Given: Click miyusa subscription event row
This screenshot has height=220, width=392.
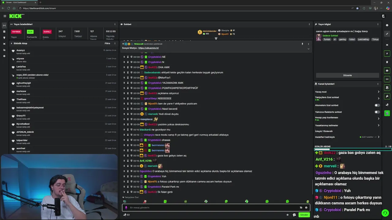Looking at the screenshot, I should pos(64,60).
